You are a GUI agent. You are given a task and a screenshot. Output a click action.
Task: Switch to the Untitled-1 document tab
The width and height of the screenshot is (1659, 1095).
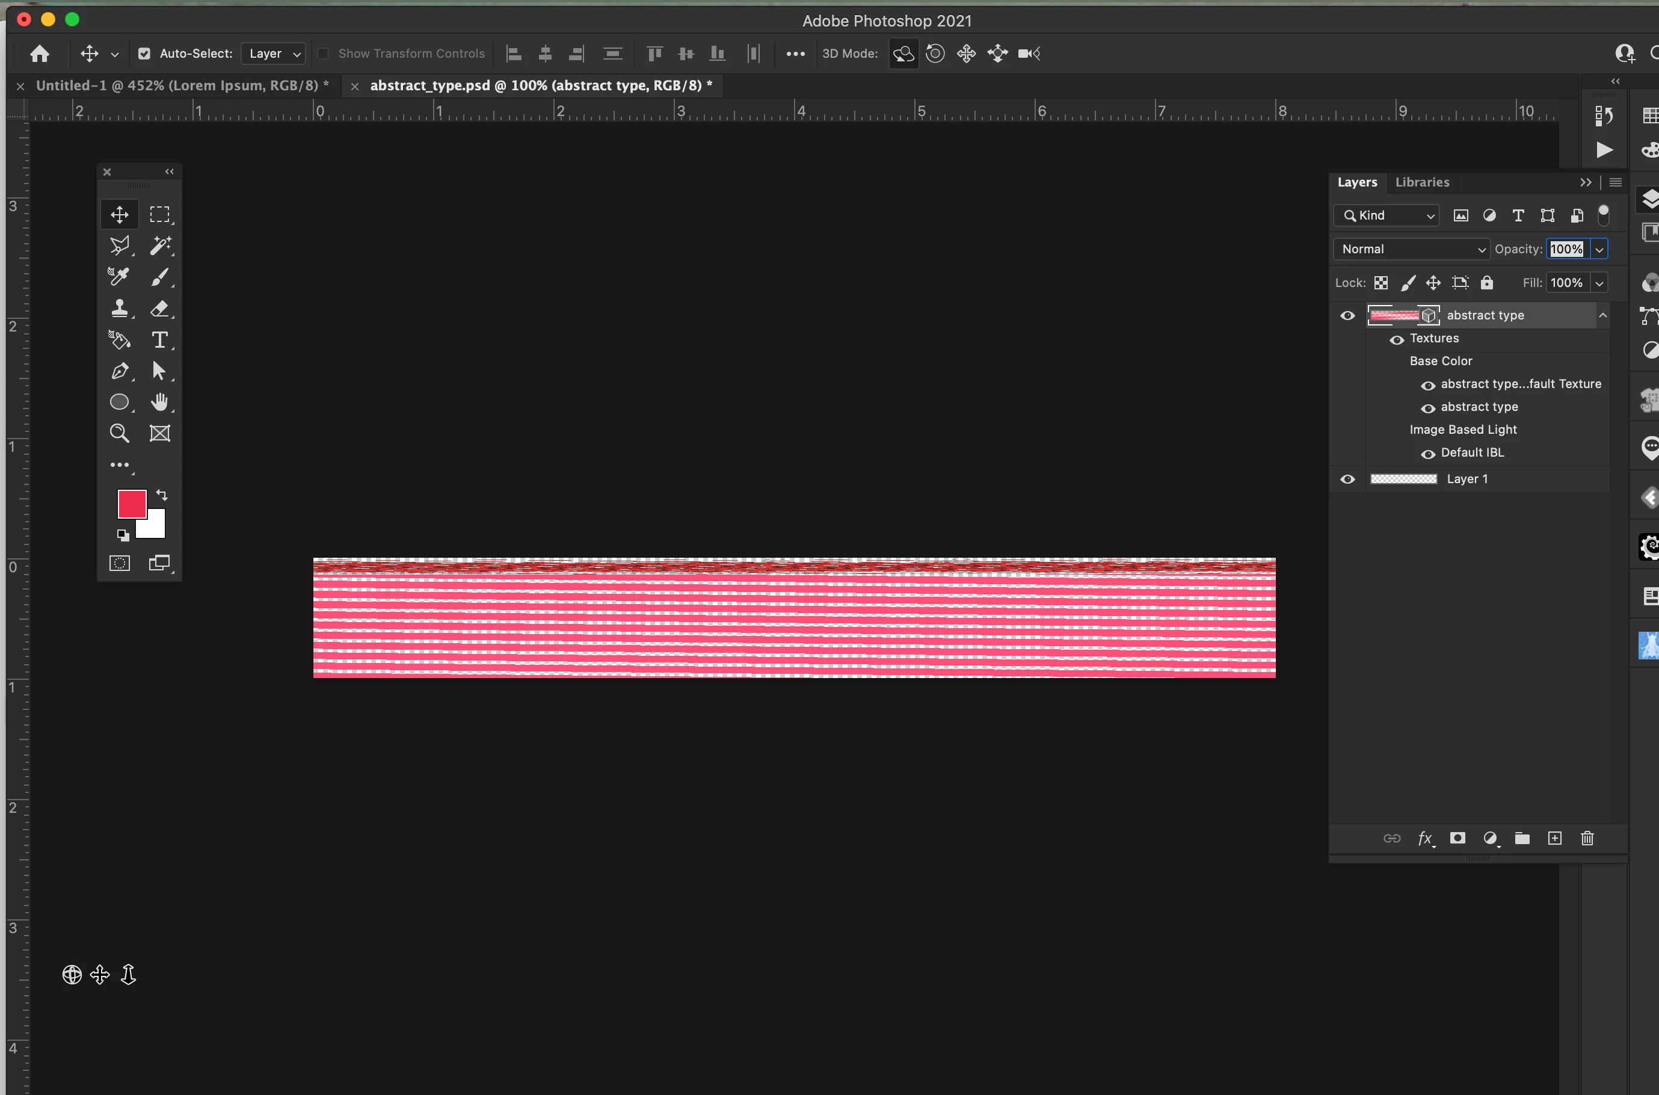tap(182, 86)
